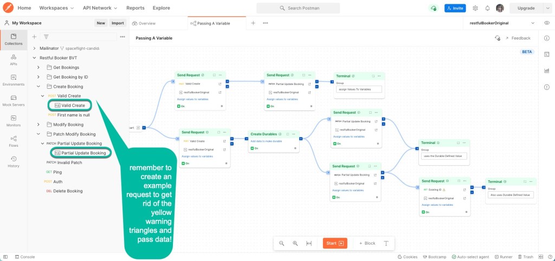Select the text annotation tool
The width and height of the screenshot is (555, 261).
(x=386, y=243)
